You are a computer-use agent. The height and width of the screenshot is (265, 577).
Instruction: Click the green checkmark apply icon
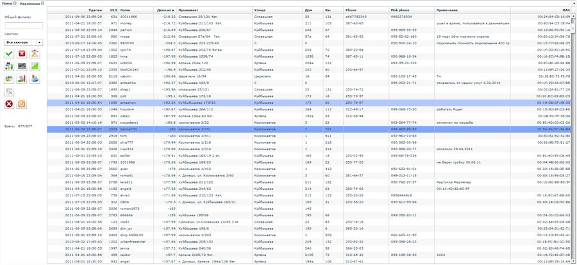(9, 54)
